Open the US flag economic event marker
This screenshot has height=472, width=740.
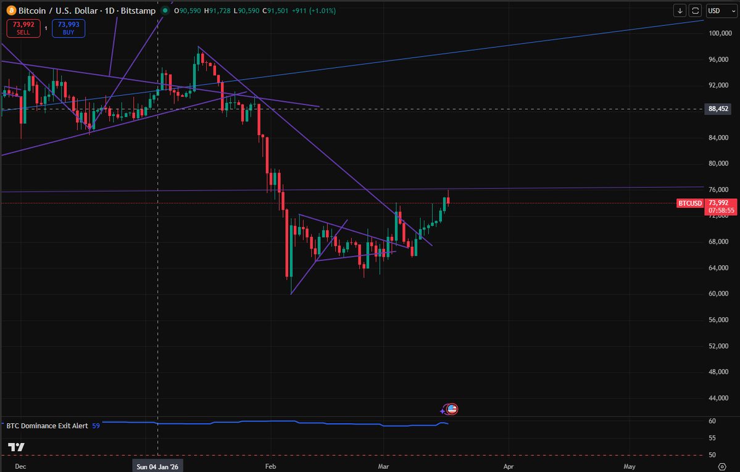coord(452,408)
